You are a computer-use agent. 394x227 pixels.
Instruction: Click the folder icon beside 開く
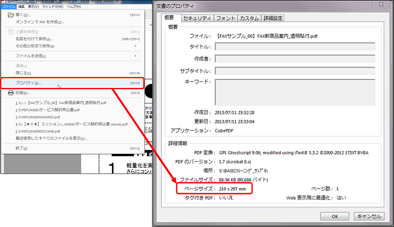tap(11, 15)
